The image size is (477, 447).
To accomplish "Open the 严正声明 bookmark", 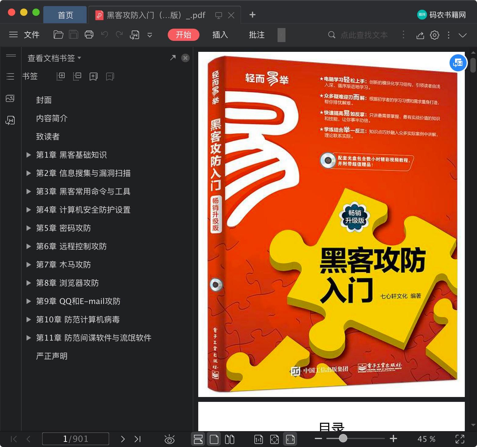I will [x=52, y=356].
